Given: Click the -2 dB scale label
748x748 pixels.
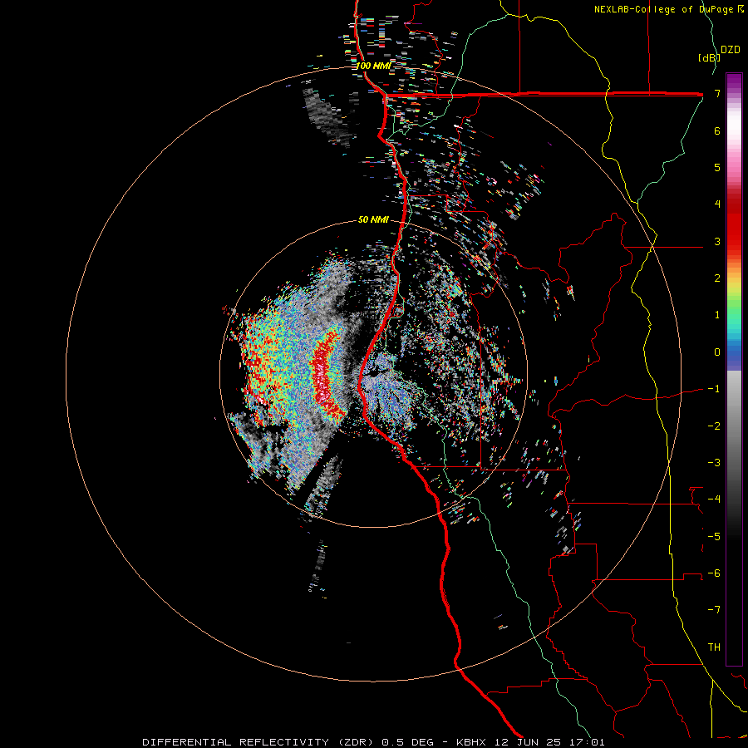Looking at the screenshot, I should click(x=714, y=426).
